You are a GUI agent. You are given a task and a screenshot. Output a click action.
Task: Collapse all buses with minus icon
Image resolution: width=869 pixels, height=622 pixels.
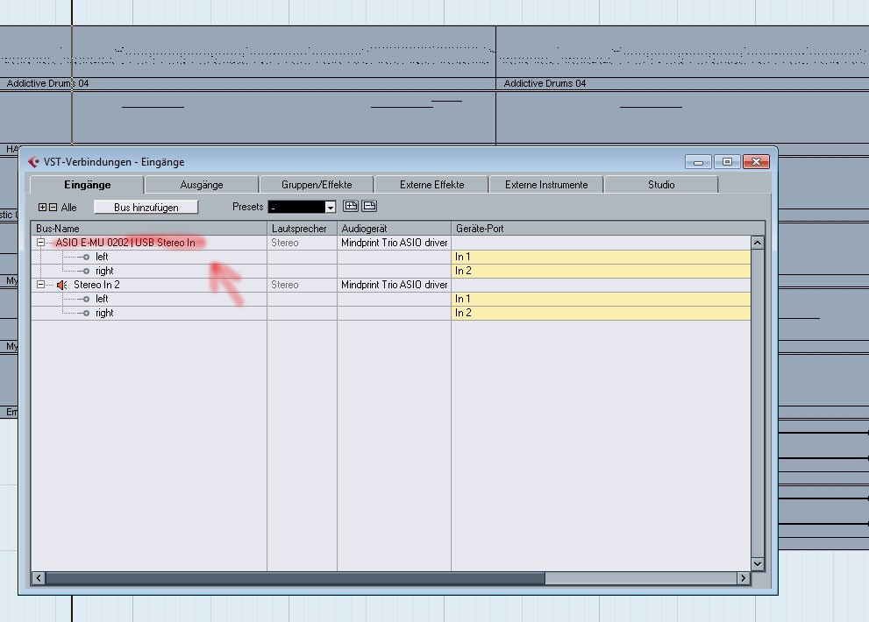tap(53, 207)
